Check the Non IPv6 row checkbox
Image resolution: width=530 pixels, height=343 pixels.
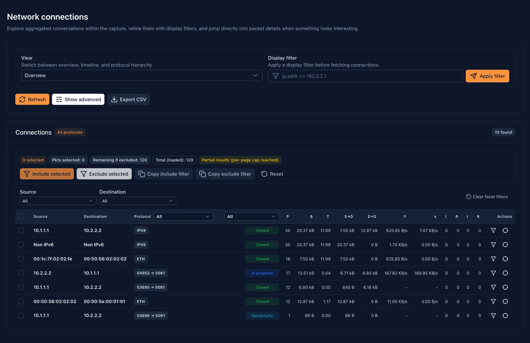[x=21, y=245]
